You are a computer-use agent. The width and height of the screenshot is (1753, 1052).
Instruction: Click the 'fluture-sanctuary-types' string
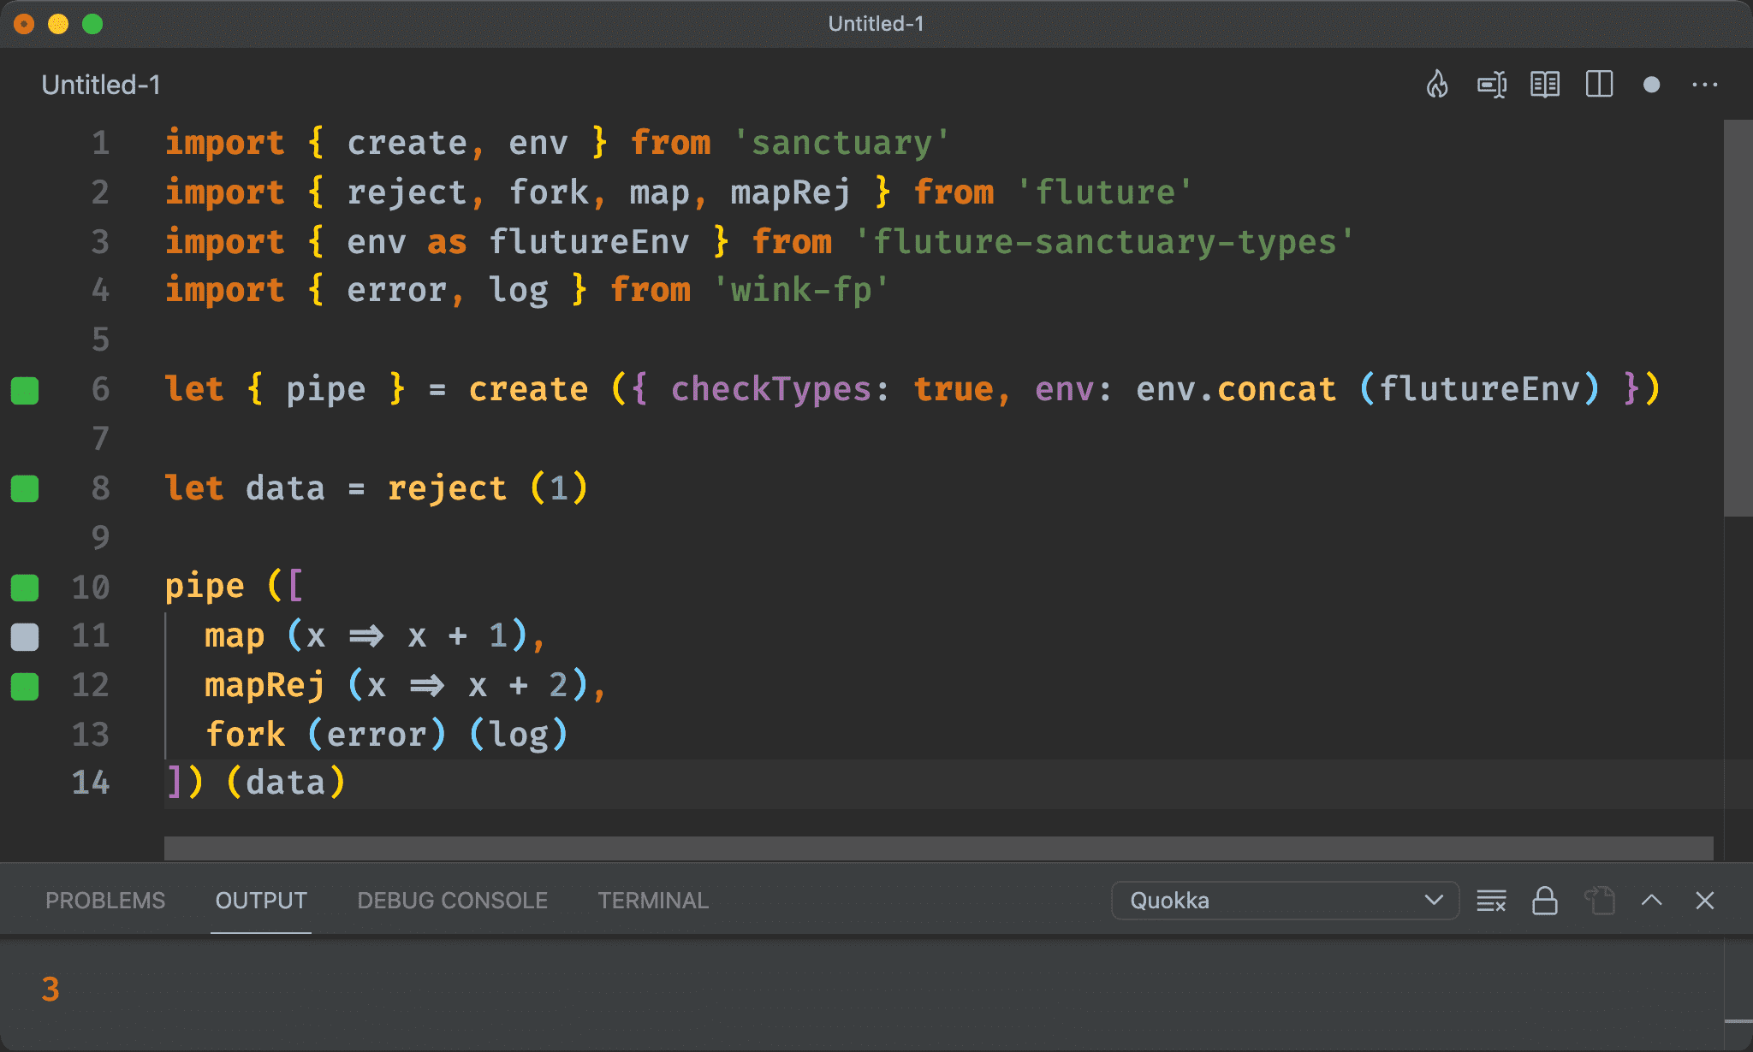pyautogui.click(x=1103, y=242)
